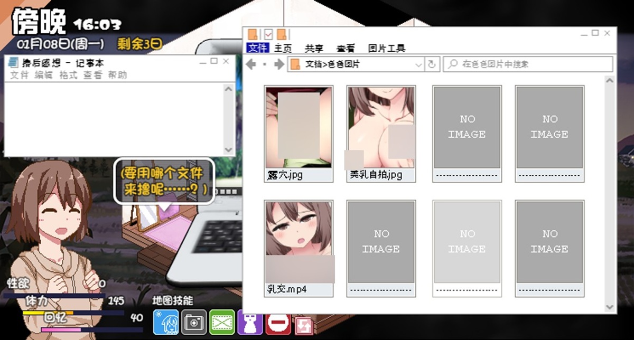Click the green envelope map skill icon
Image resolution: width=634 pixels, height=340 pixels.
pyautogui.click(x=222, y=322)
